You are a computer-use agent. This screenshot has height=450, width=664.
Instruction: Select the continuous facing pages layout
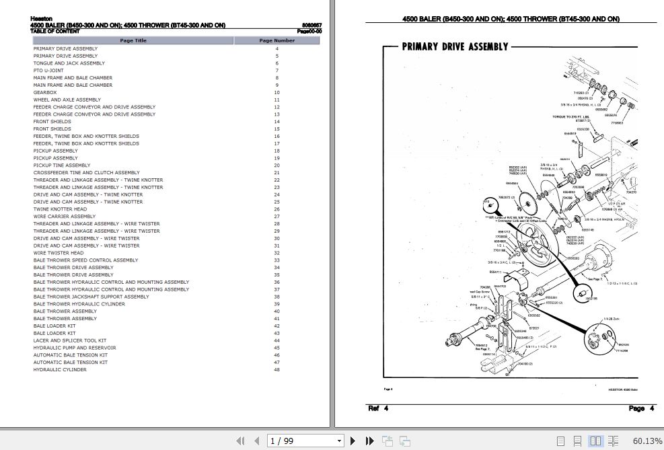pos(613,441)
